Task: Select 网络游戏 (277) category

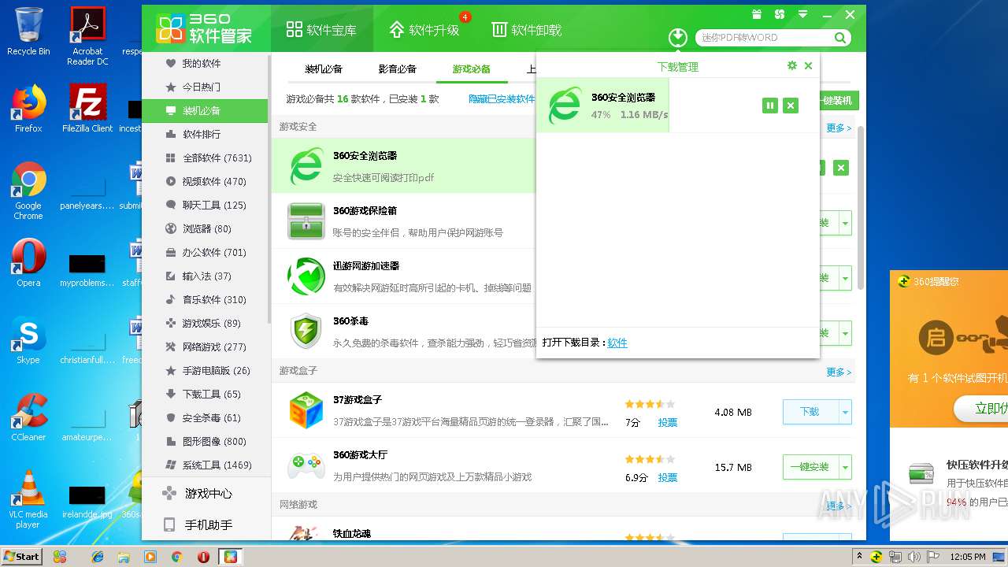Action: pos(205,346)
